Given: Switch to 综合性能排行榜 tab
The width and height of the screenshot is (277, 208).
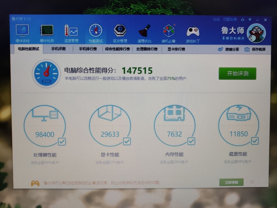Looking at the screenshot, I should (x=118, y=49).
